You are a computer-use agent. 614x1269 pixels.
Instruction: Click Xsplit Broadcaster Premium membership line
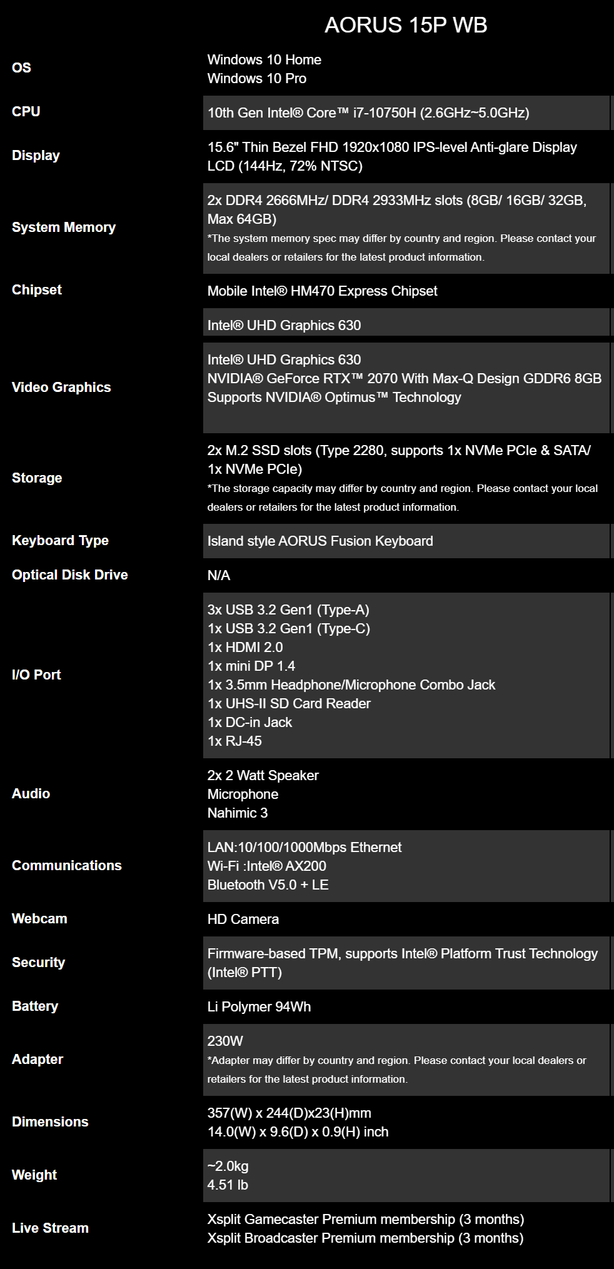(366, 1238)
